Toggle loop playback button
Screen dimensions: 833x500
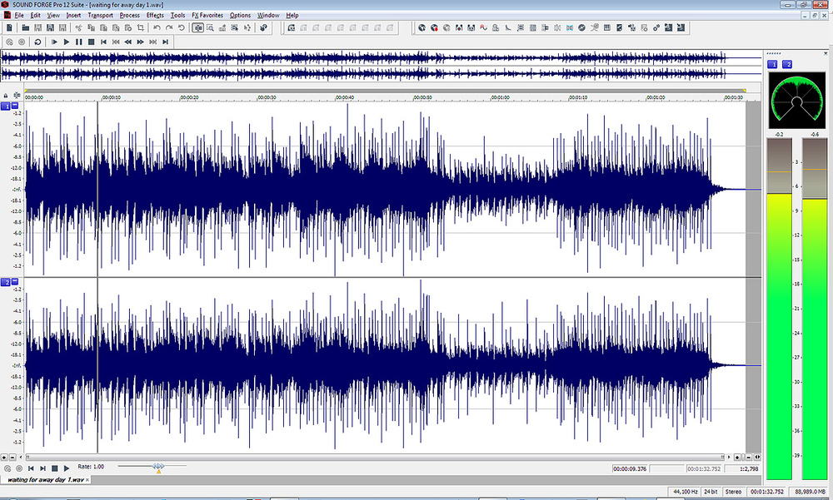click(37, 42)
